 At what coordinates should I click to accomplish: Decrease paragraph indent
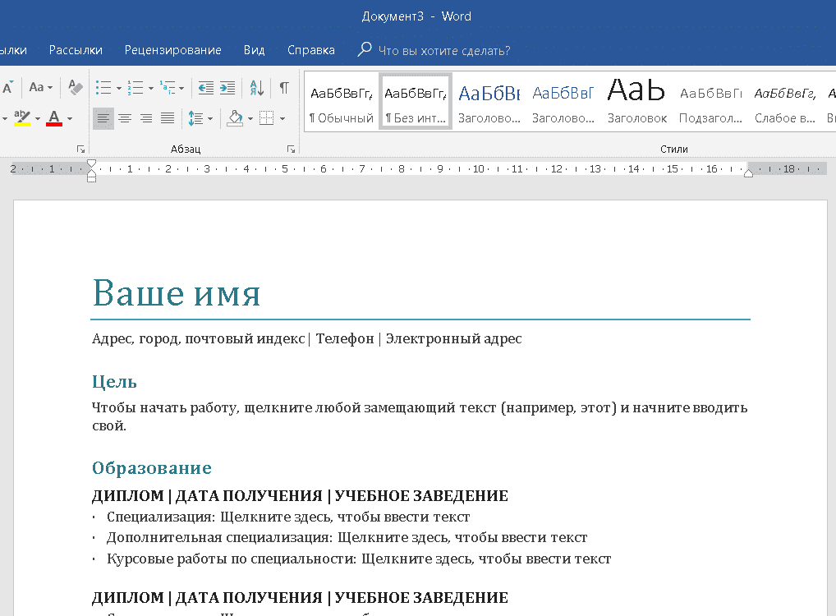(x=205, y=87)
